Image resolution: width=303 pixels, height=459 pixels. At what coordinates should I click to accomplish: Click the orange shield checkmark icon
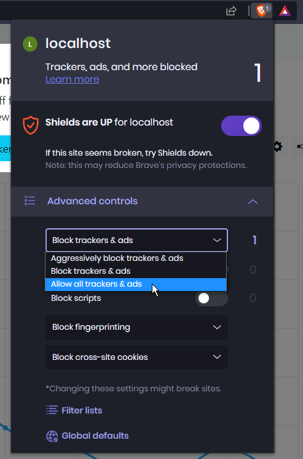click(x=31, y=126)
